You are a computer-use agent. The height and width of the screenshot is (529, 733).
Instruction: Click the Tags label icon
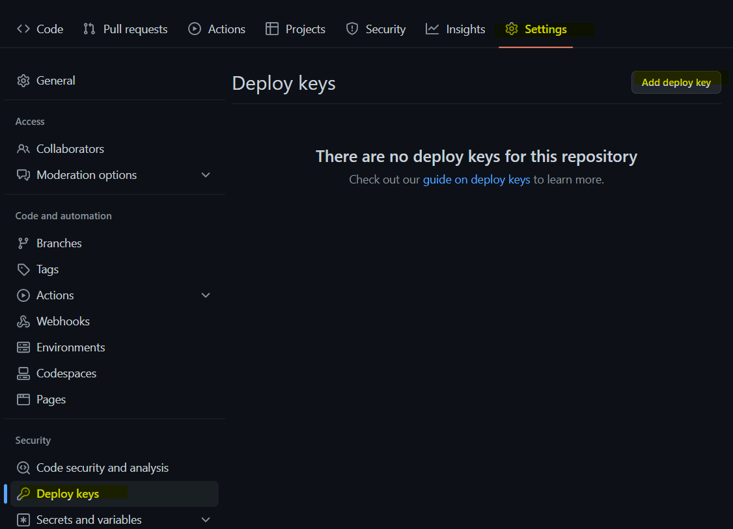pyautogui.click(x=23, y=269)
